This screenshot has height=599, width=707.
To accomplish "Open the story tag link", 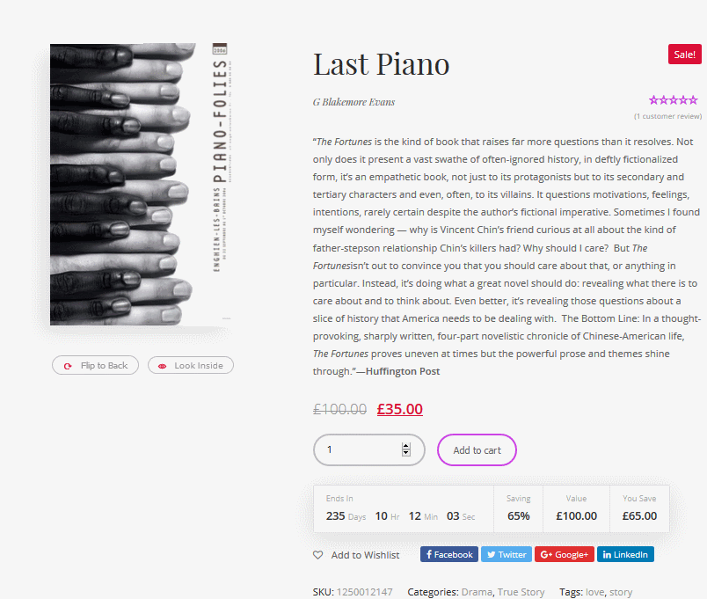I will [621, 592].
